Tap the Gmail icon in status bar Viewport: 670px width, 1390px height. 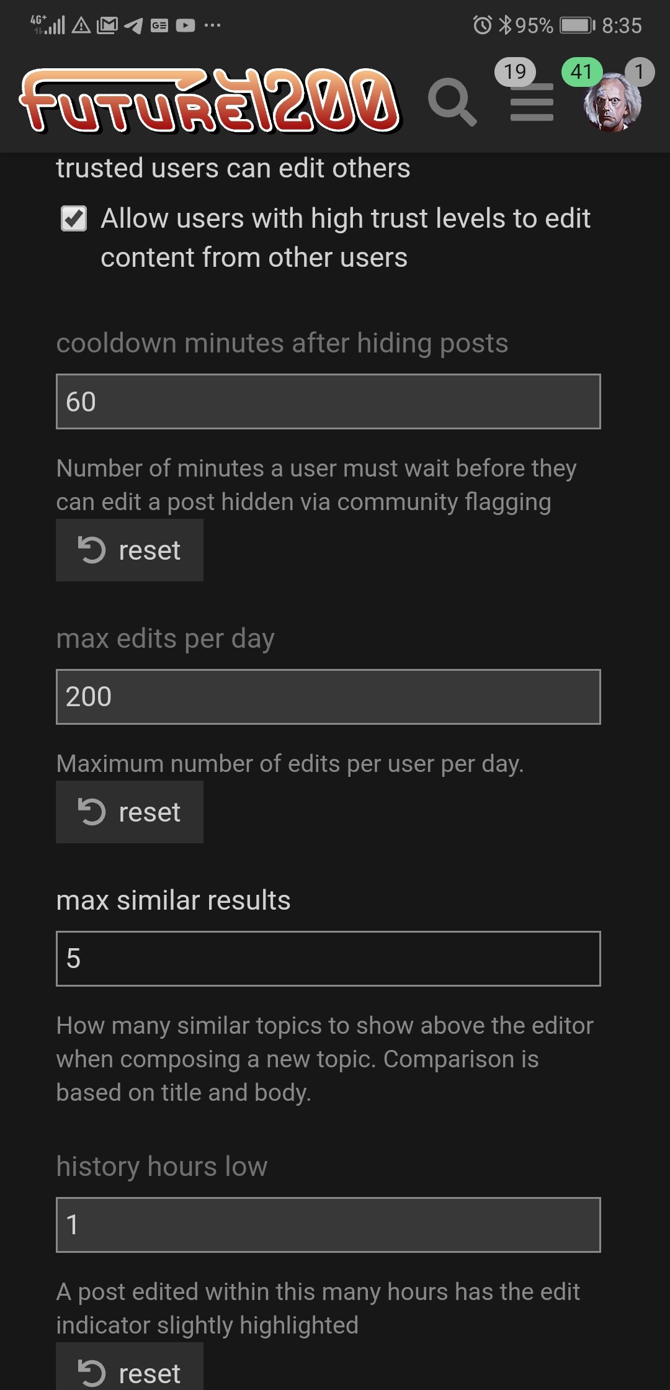(x=107, y=25)
